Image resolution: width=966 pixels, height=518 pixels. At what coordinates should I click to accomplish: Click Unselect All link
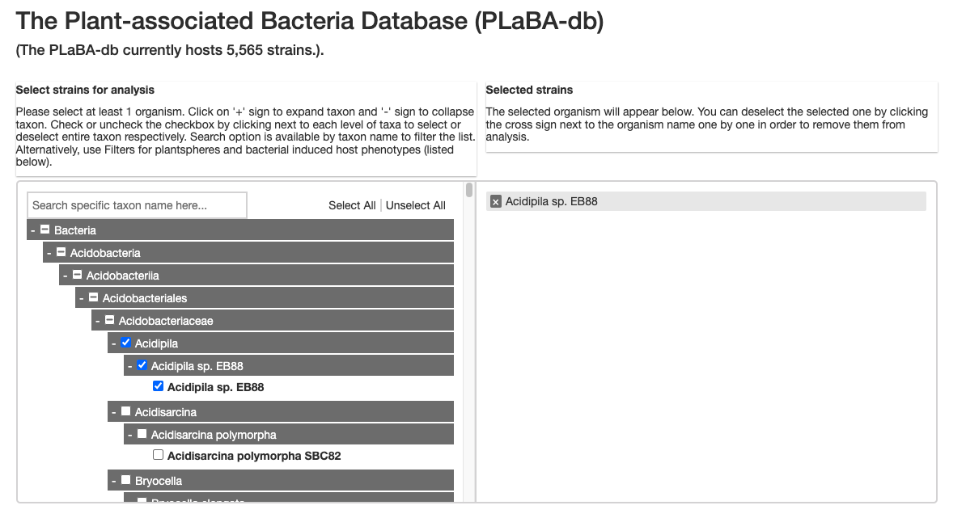pyautogui.click(x=415, y=205)
